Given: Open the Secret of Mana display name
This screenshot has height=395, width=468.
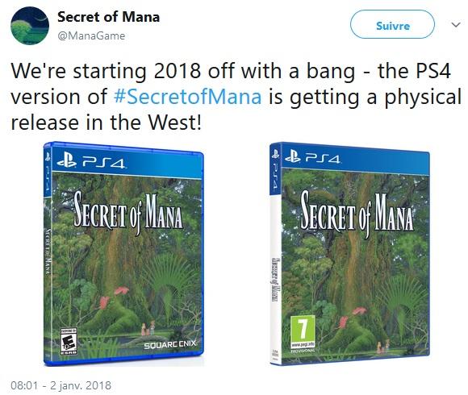Looking at the screenshot, I should 108,17.
